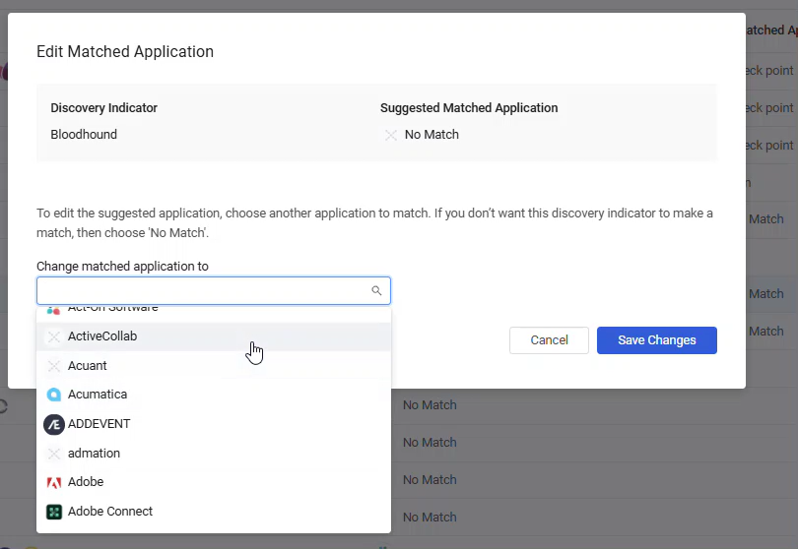Click the search magnifier icon in the field

point(376,290)
